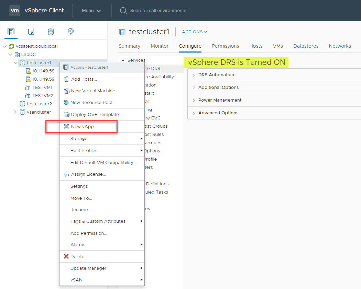Expand the Advanced Options section

pos(194,113)
